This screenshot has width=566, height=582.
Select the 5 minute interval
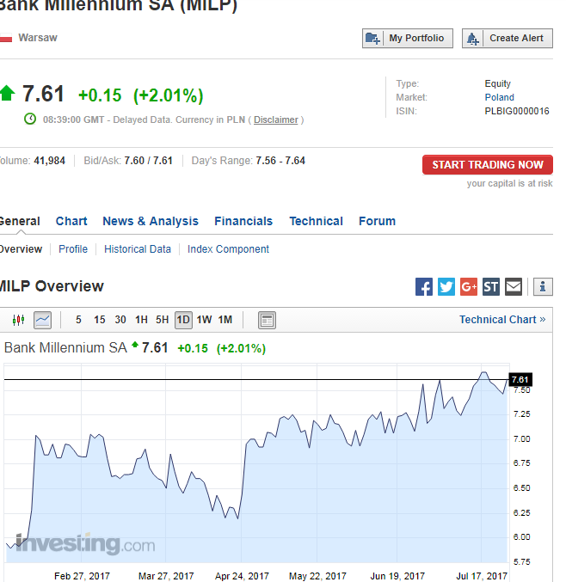tap(78, 320)
